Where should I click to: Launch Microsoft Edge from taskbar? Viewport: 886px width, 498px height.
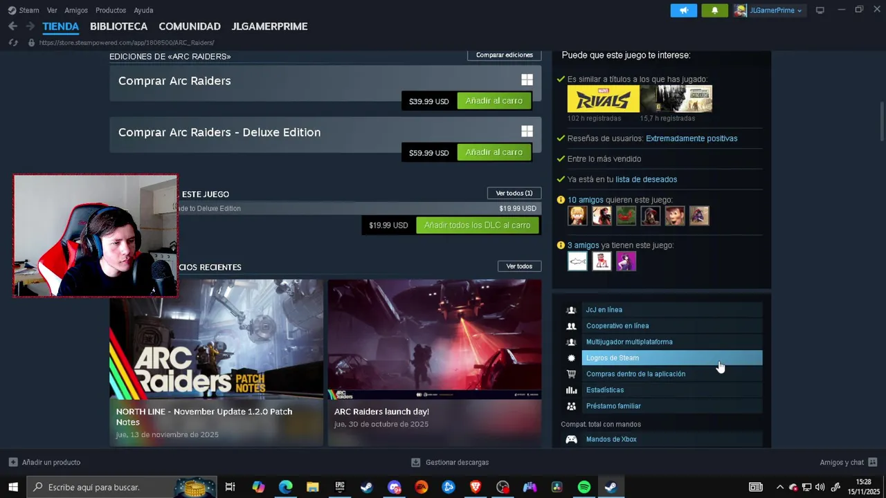coord(285,487)
